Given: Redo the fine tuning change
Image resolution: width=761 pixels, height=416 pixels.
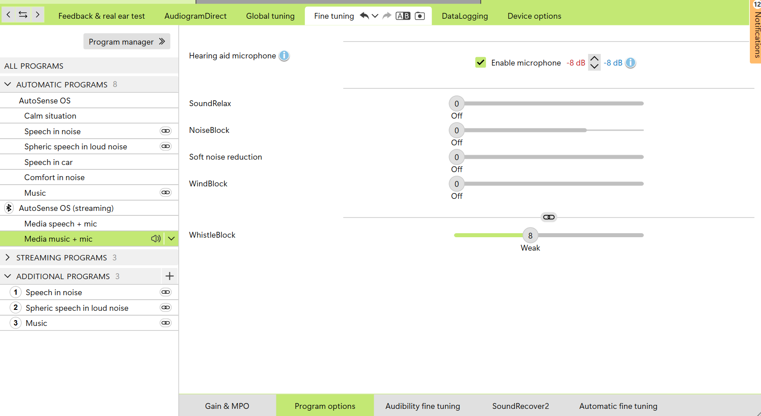Looking at the screenshot, I should pyautogui.click(x=387, y=16).
